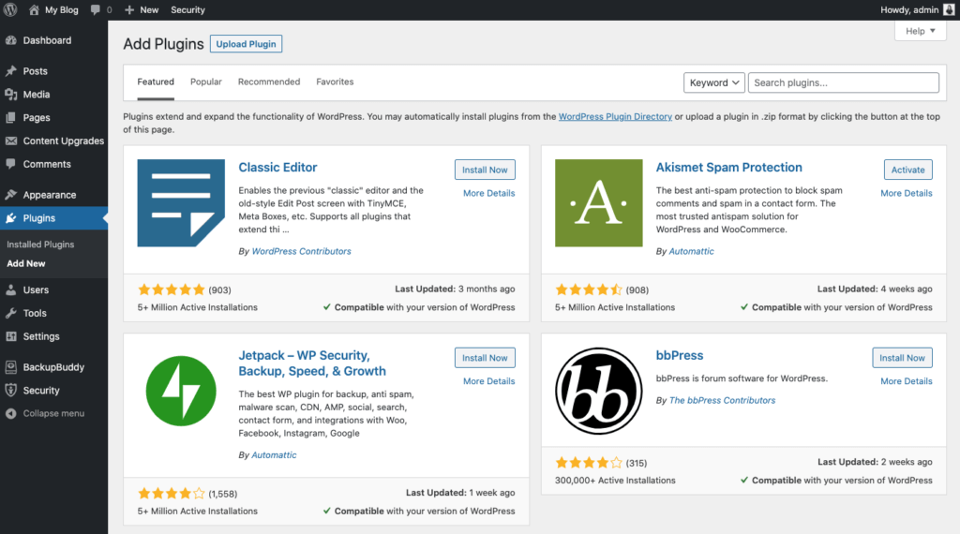Screen dimensions: 960x534
Task: Open More Details for Classic Editor
Action: 489,193
